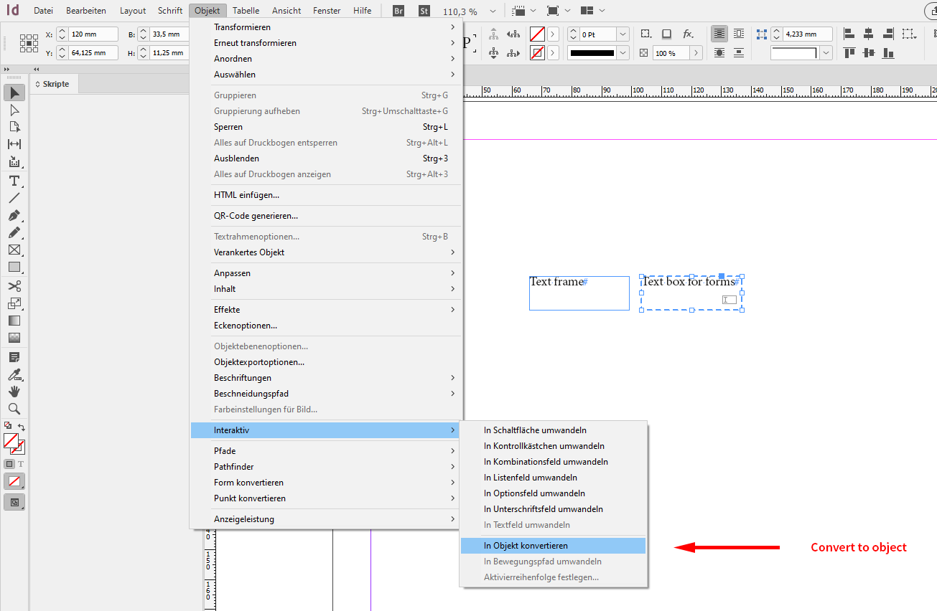Select the Pen tool in toolbox
This screenshot has width=937, height=611.
(14, 216)
